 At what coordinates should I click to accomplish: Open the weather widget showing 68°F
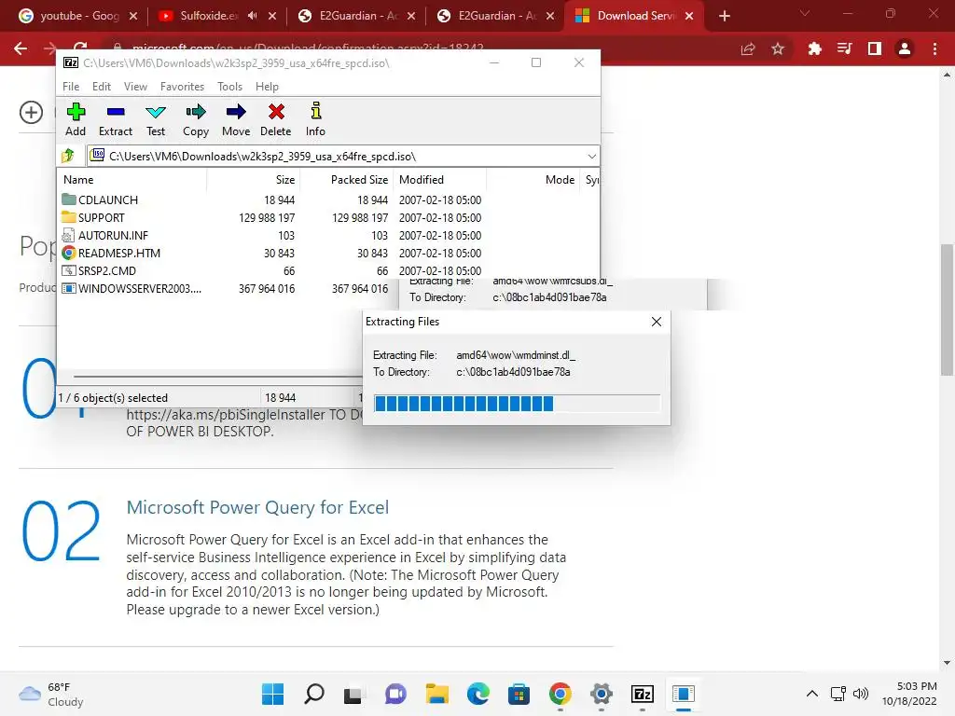pos(52,694)
